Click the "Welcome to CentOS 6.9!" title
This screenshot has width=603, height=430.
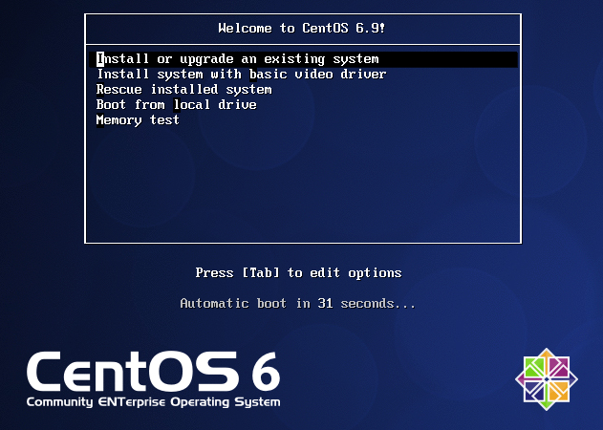coord(302,28)
